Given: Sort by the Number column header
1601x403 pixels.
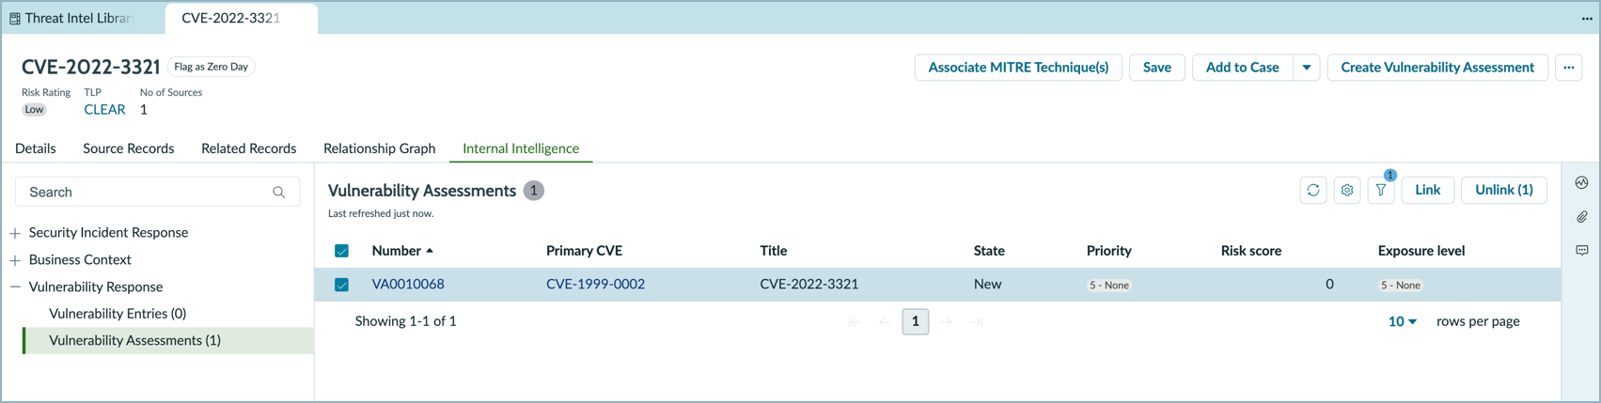Looking at the screenshot, I should 402,251.
